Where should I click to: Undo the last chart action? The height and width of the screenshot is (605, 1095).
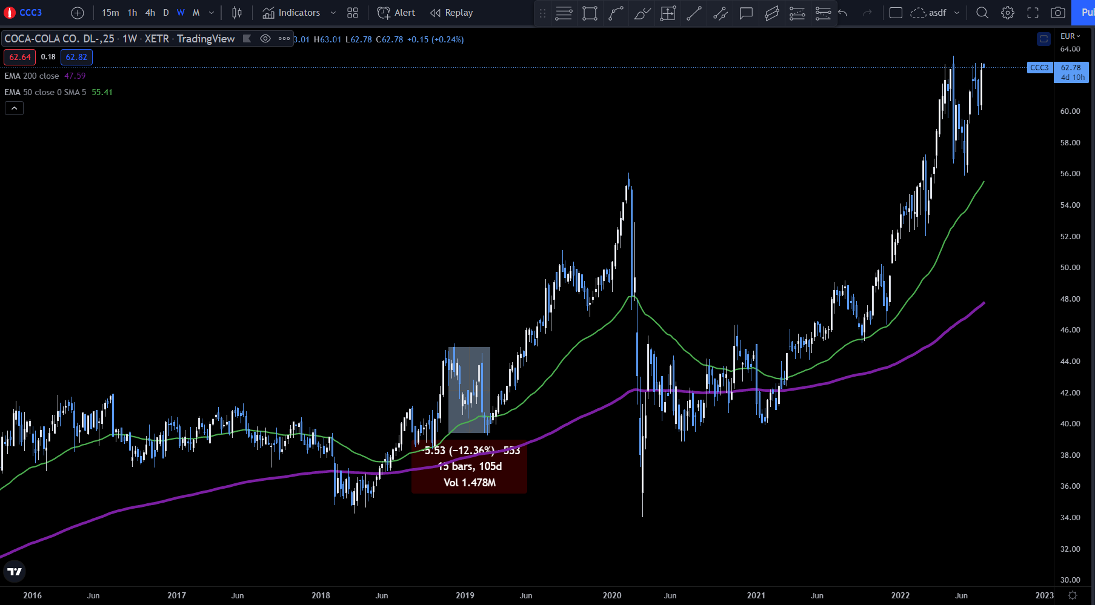pyautogui.click(x=843, y=13)
